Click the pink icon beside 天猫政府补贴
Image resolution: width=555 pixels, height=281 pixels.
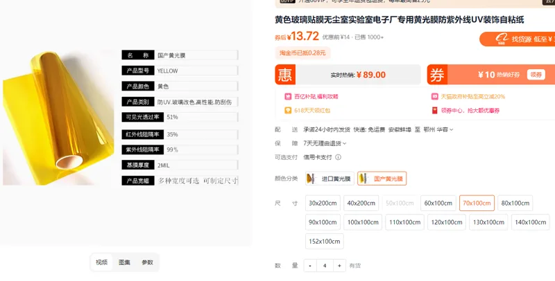coord(435,96)
